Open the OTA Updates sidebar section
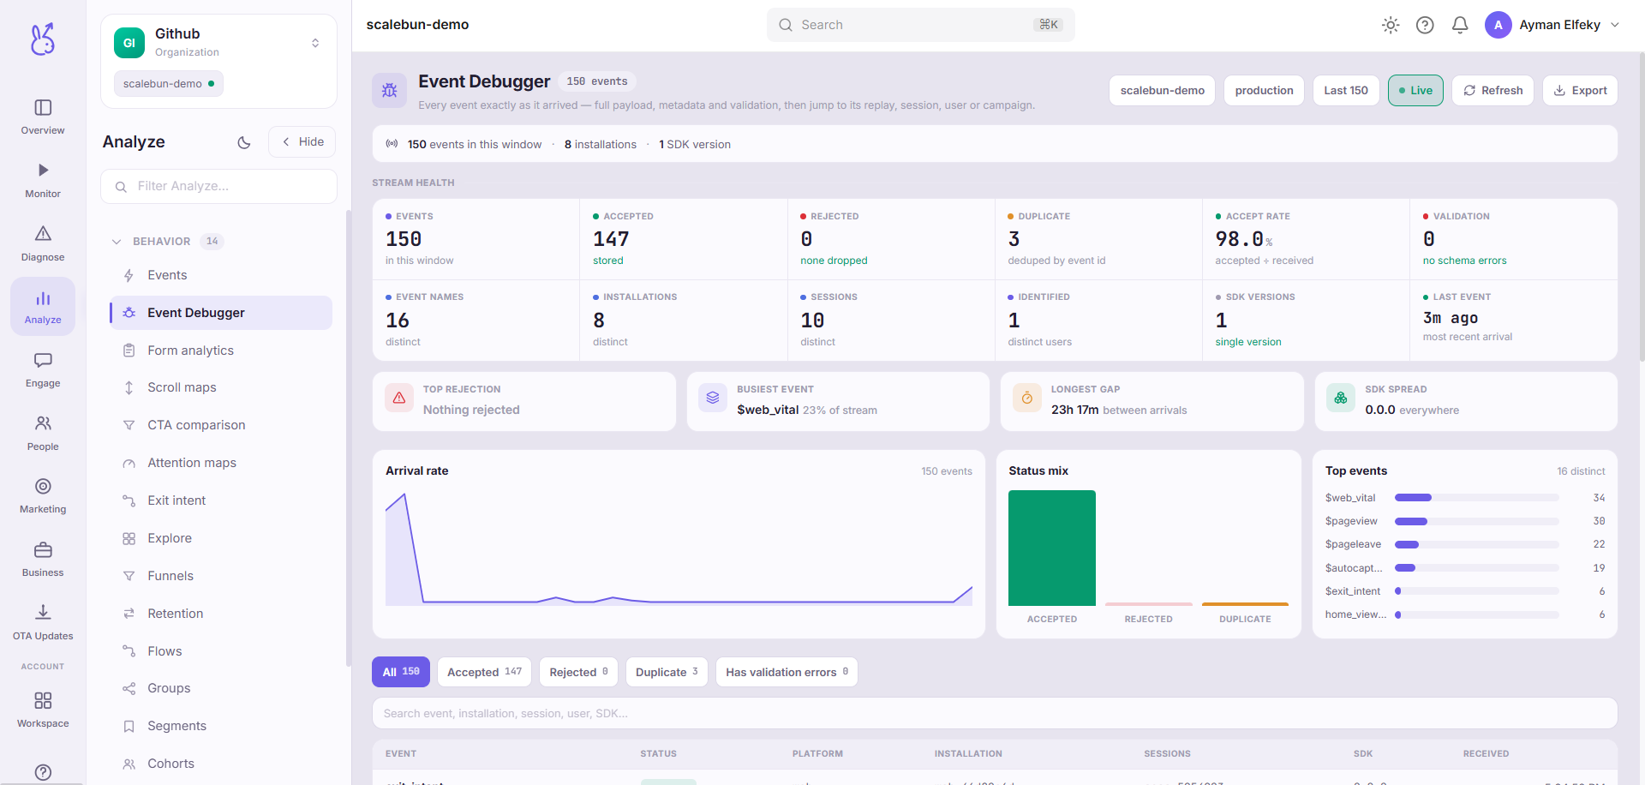The image size is (1645, 785). (x=43, y=623)
